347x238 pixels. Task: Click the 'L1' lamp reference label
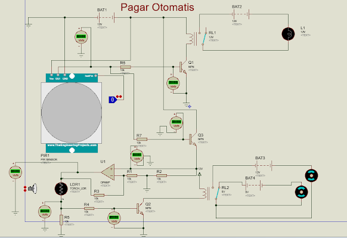click(x=303, y=28)
